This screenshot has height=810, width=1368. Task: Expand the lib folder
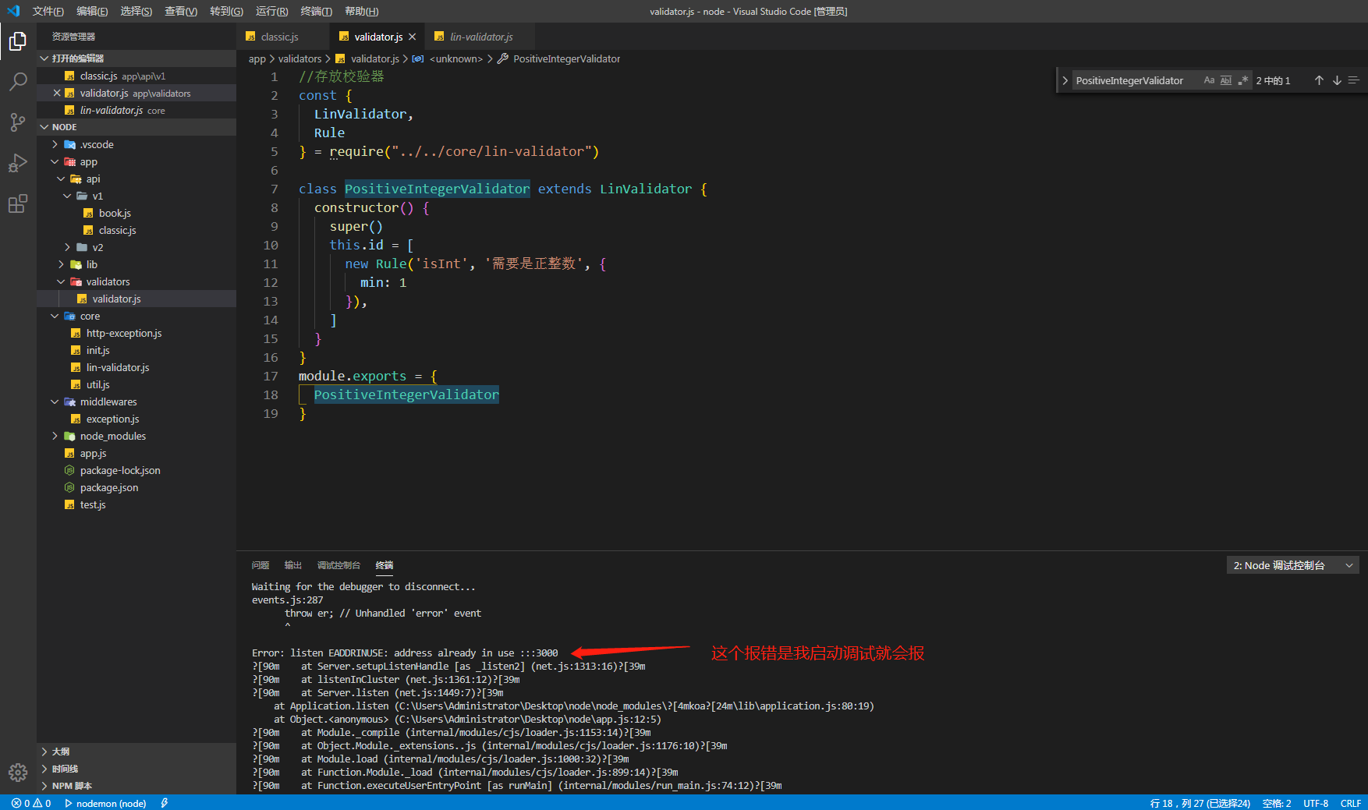[136, 264]
